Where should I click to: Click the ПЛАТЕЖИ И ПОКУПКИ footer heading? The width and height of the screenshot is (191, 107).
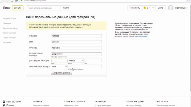tap(74, 102)
